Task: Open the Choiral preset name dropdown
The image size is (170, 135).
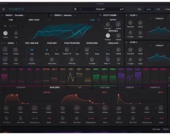Action: pyautogui.click(x=100, y=9)
